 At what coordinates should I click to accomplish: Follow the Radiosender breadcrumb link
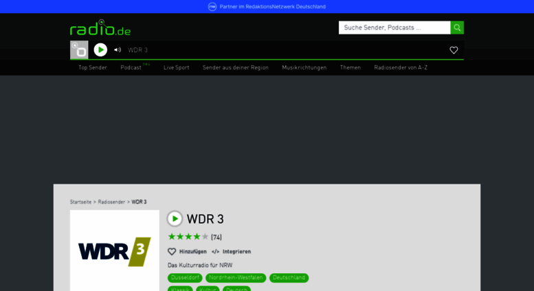pyautogui.click(x=111, y=202)
